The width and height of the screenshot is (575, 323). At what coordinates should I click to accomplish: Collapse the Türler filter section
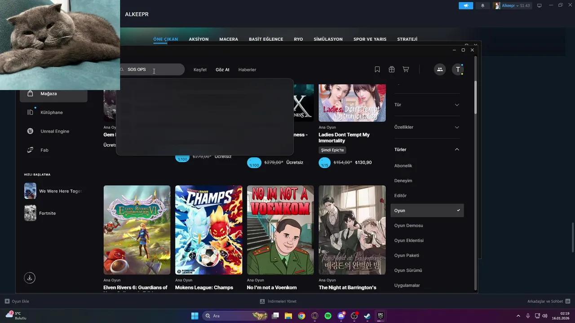pos(427,149)
